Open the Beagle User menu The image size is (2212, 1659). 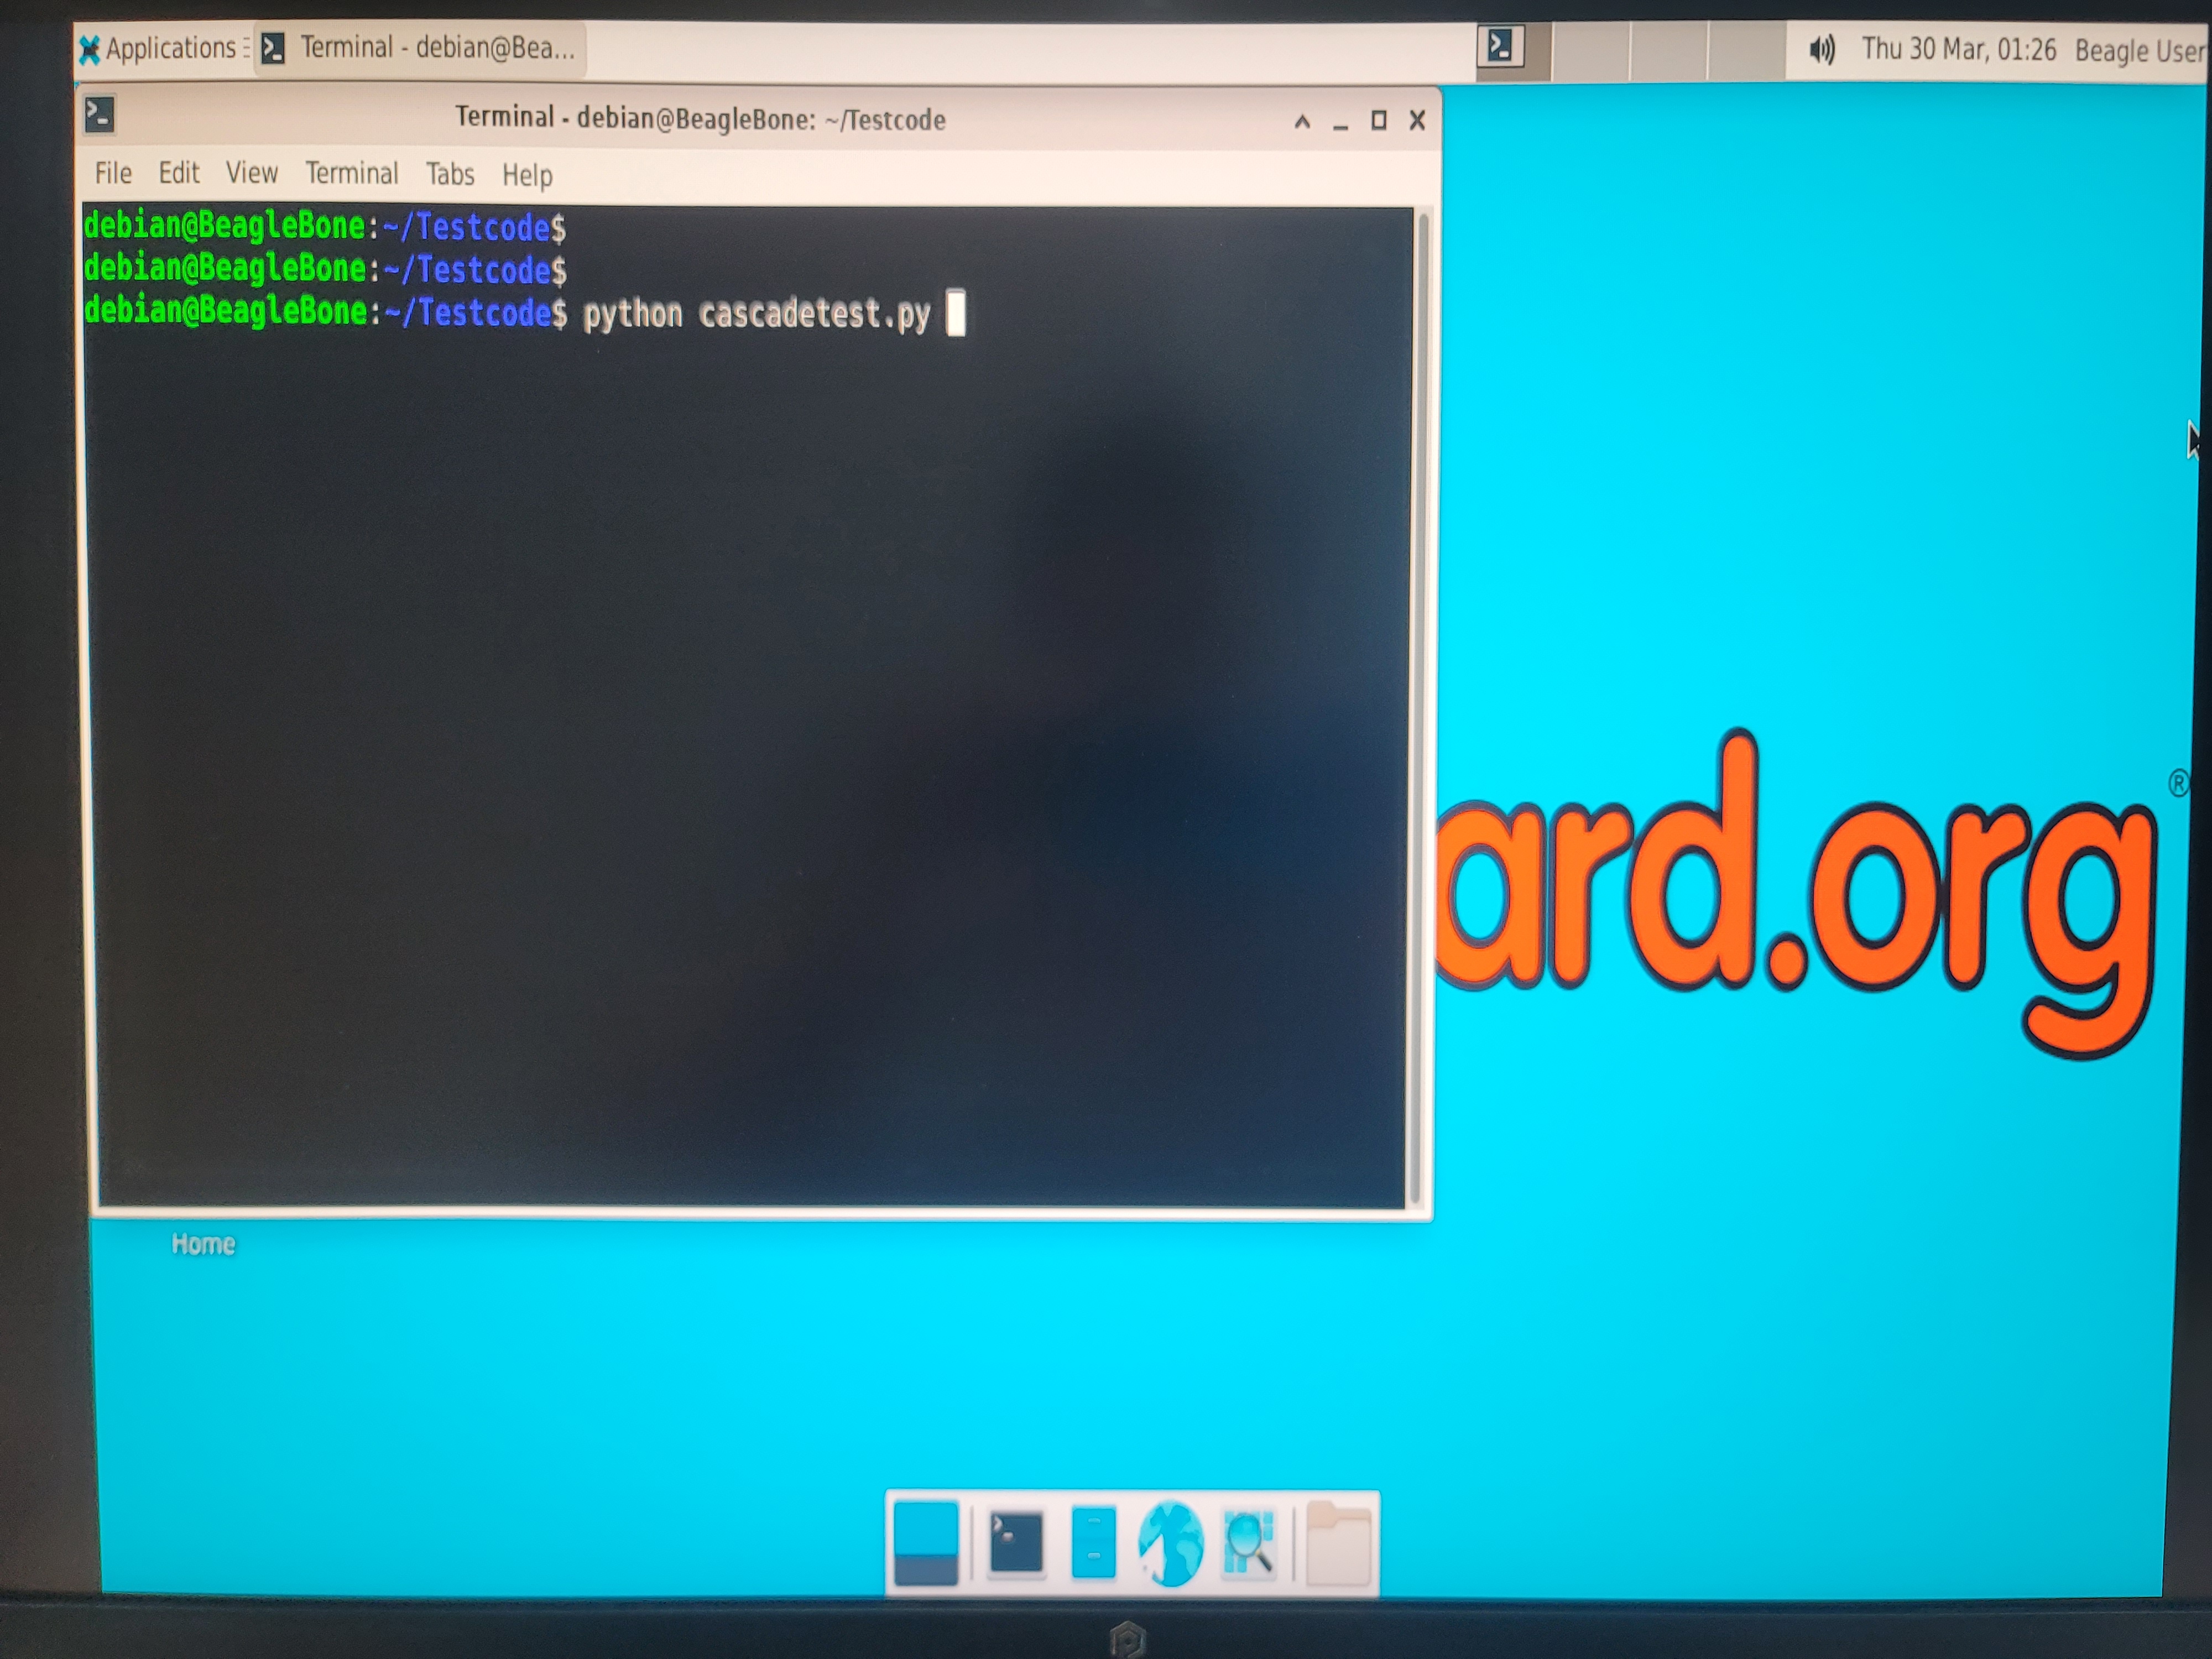(2140, 51)
